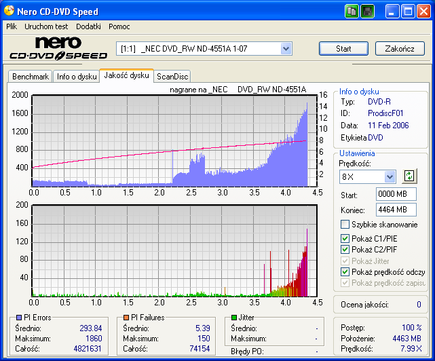Click the PI Errors total 4821631
This screenshot has height=361, width=435.
click(88, 349)
